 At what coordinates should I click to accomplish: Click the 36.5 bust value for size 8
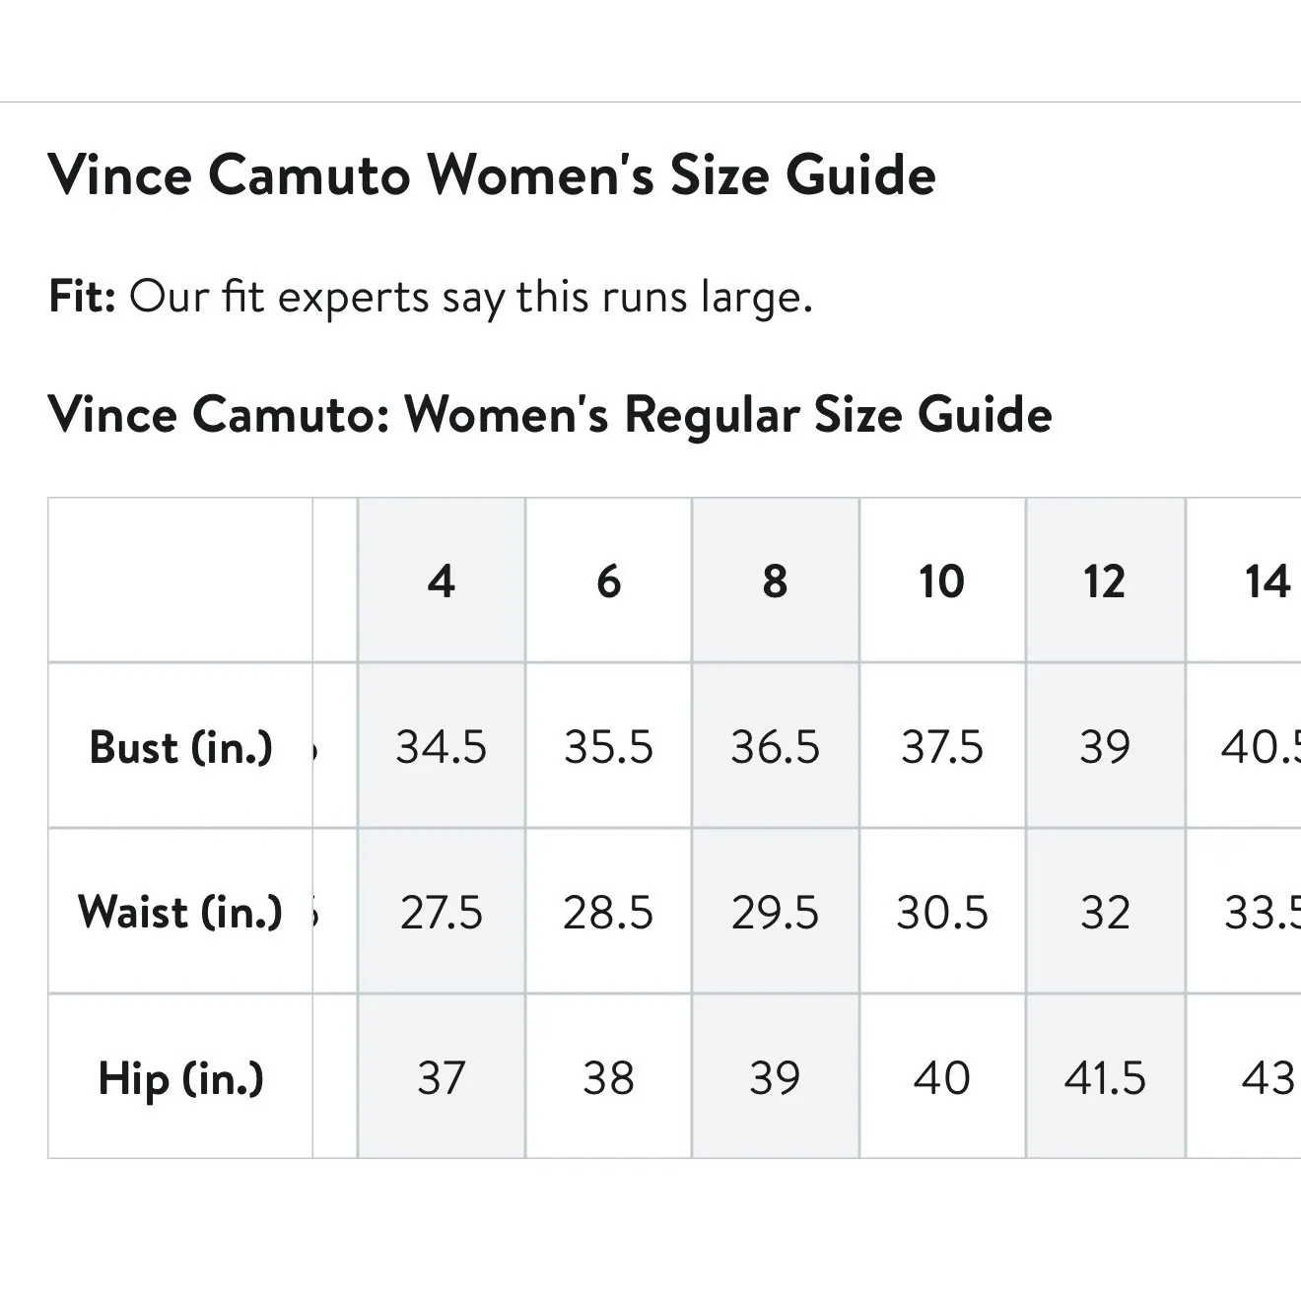click(775, 747)
